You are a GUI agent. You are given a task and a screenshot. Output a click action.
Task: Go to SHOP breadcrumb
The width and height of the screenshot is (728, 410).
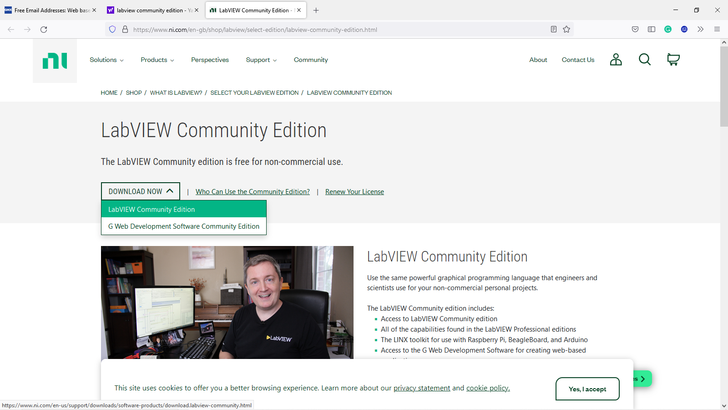pyautogui.click(x=134, y=93)
